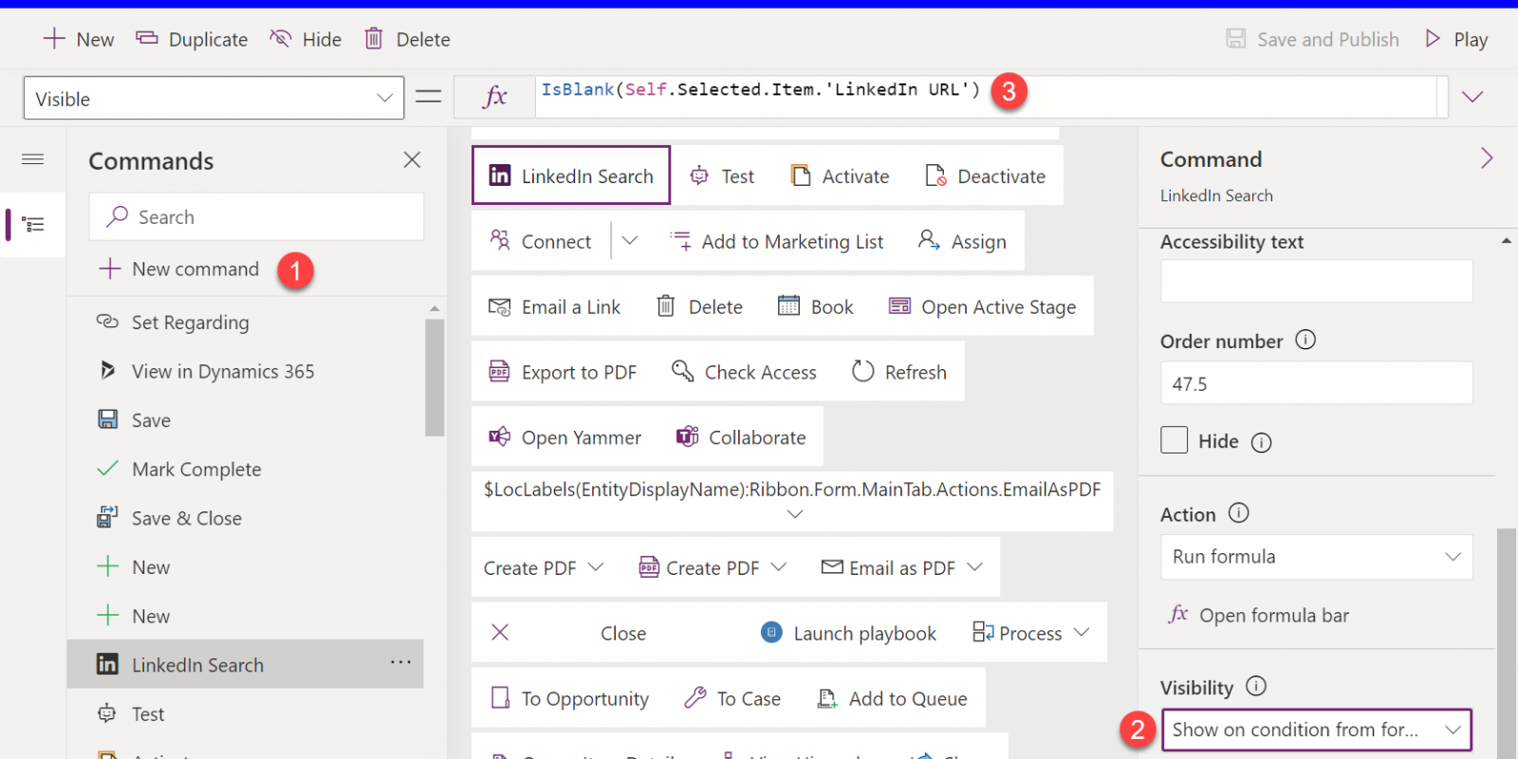1518x759 pixels.
Task: Click the Delete trash icon in top toolbar
Action: pyautogui.click(x=374, y=39)
